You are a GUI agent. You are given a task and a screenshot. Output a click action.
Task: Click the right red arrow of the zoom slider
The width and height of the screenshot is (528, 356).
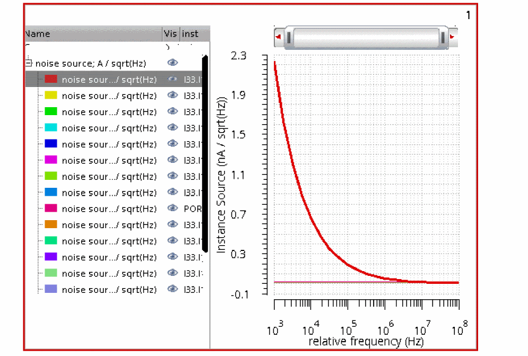click(x=452, y=37)
